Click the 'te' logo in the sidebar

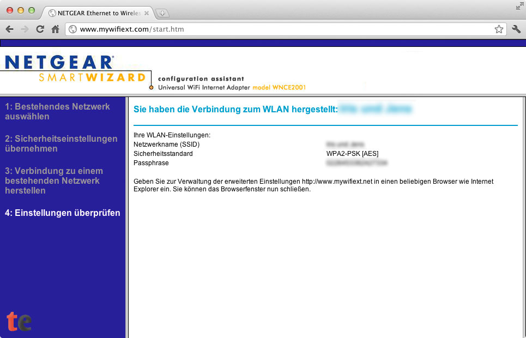tap(19, 321)
